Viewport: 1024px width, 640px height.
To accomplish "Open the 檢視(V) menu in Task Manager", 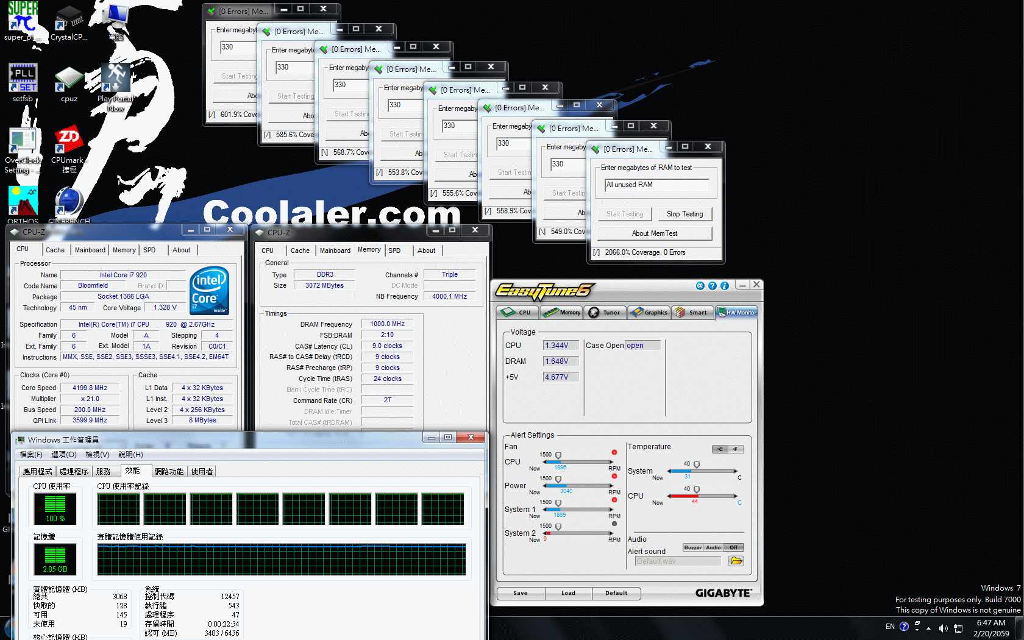I will (98, 455).
